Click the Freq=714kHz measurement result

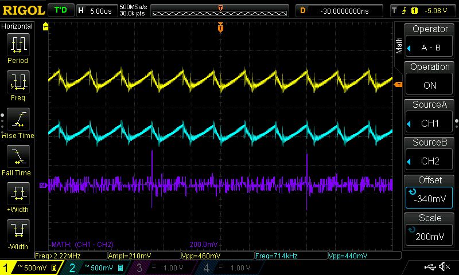click(291, 256)
